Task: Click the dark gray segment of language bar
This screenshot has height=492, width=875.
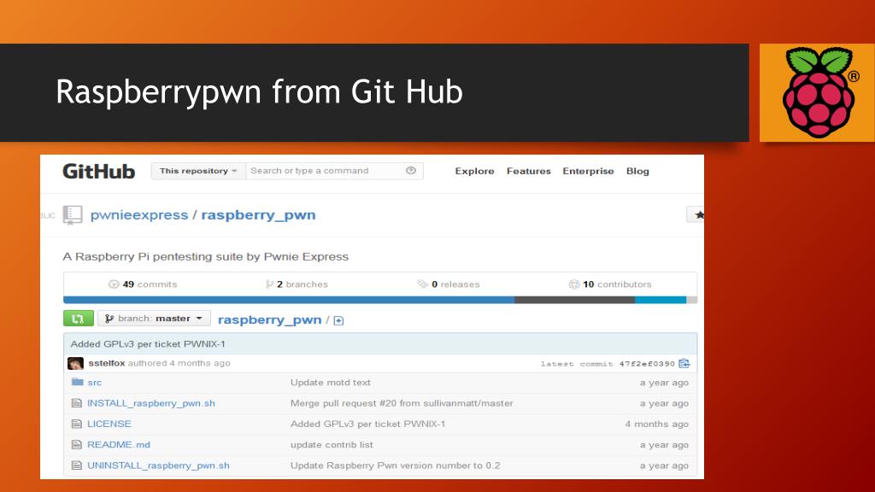Action: (x=574, y=300)
